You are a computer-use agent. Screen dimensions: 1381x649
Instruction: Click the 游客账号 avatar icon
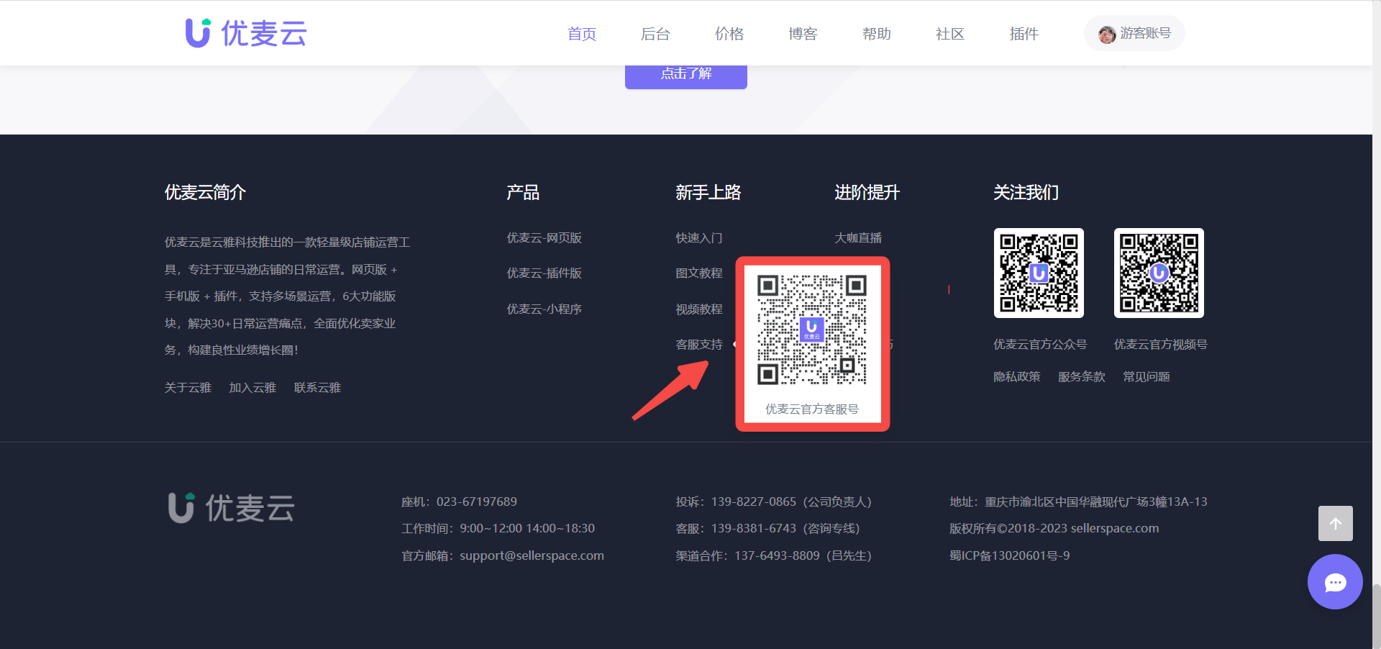tap(1106, 34)
